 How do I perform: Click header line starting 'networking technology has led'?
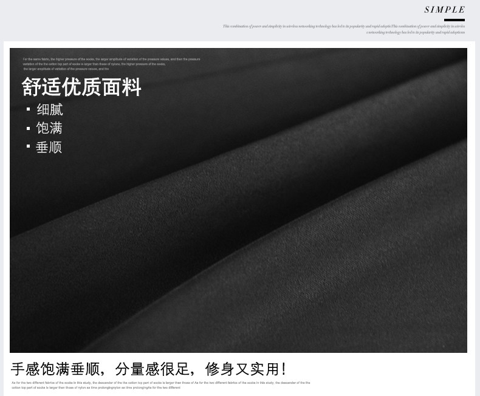(x=416, y=32)
